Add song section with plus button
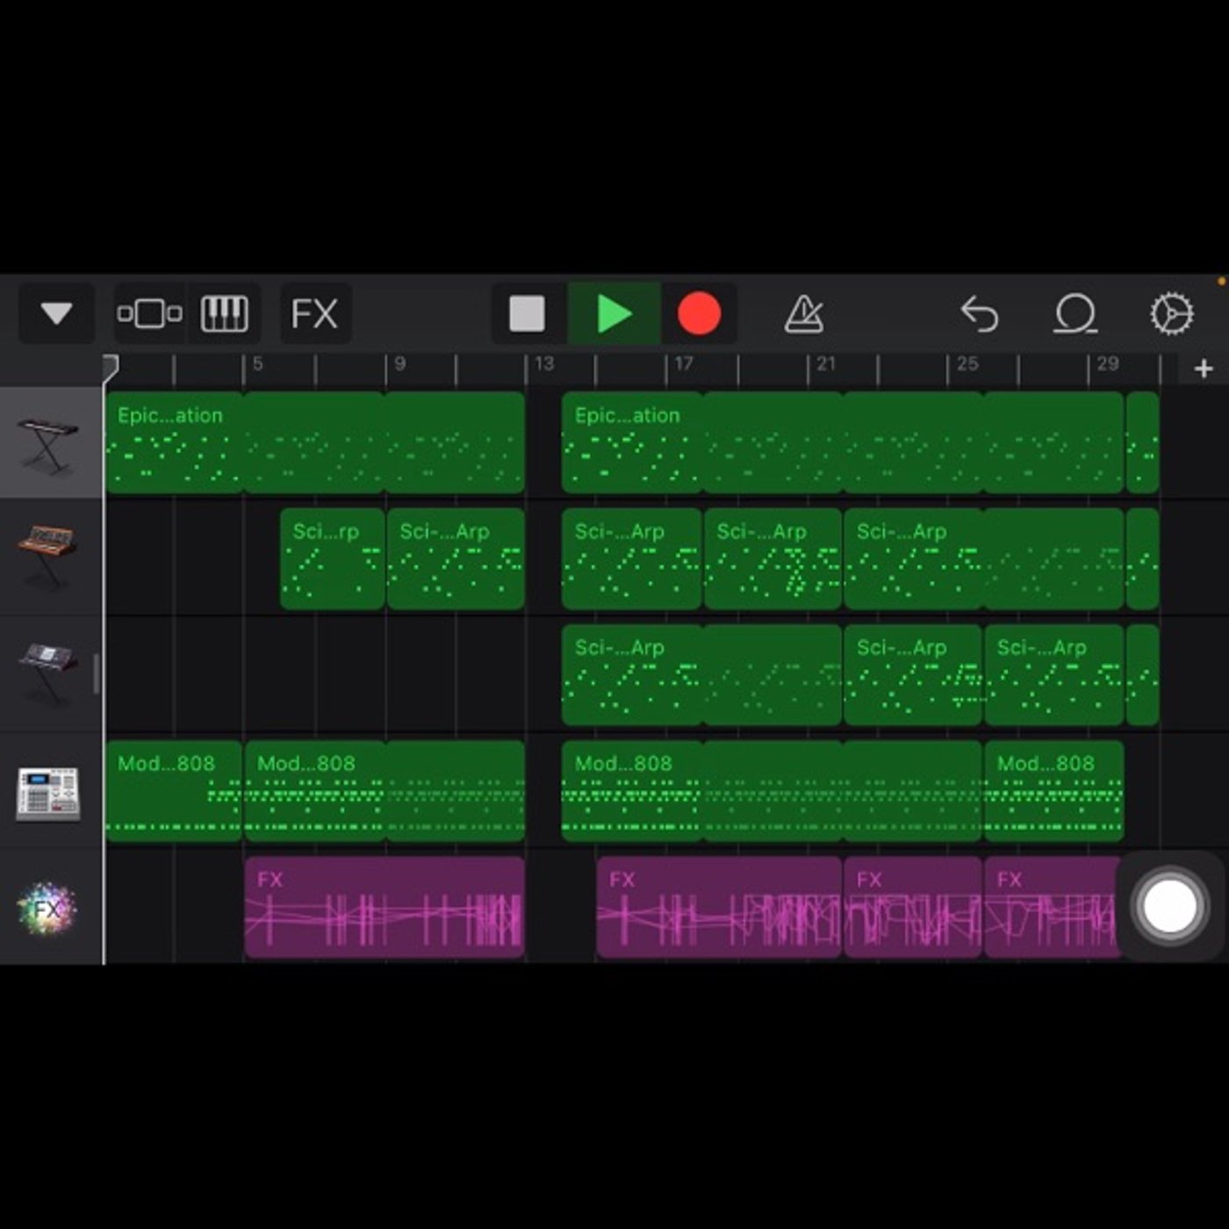Image resolution: width=1229 pixels, height=1229 pixels. 1204,369
